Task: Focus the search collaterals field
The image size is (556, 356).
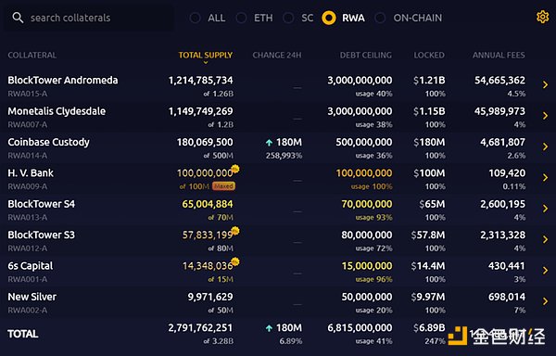Action: click(x=89, y=18)
